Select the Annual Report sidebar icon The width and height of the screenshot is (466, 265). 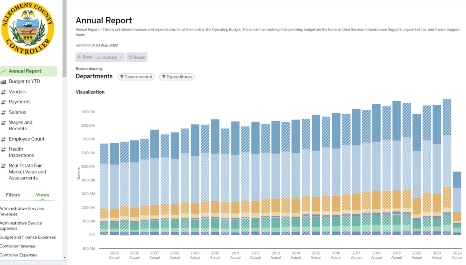click(x=3, y=71)
